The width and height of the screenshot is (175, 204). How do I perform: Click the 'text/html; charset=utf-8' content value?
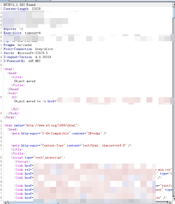(x=104, y=145)
